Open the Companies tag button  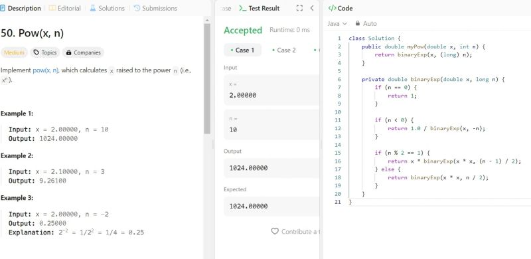[84, 52]
